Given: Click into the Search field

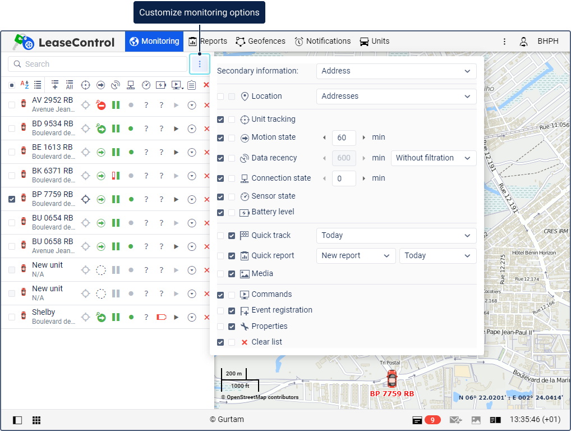Looking at the screenshot, I should pos(98,64).
